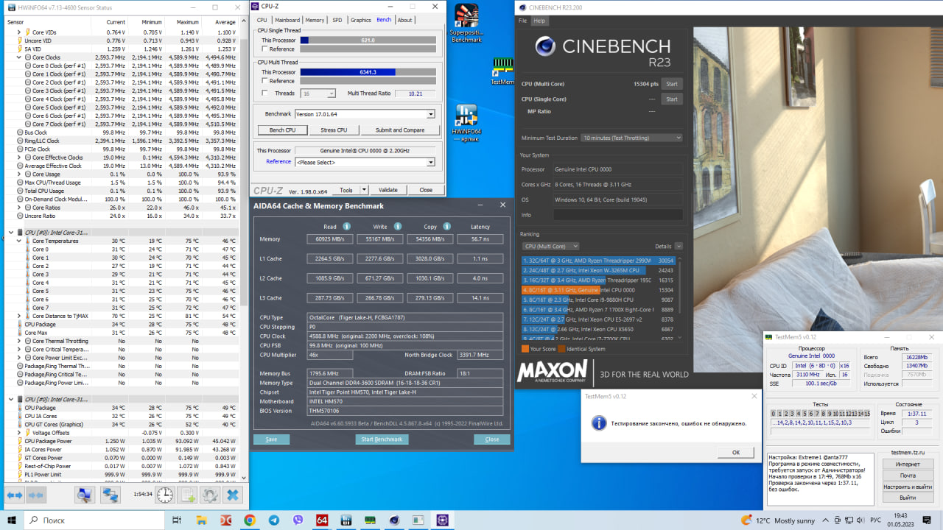943x530 pixels.
Task: Enable Reference under CPU Single Thread
Action: point(264,49)
